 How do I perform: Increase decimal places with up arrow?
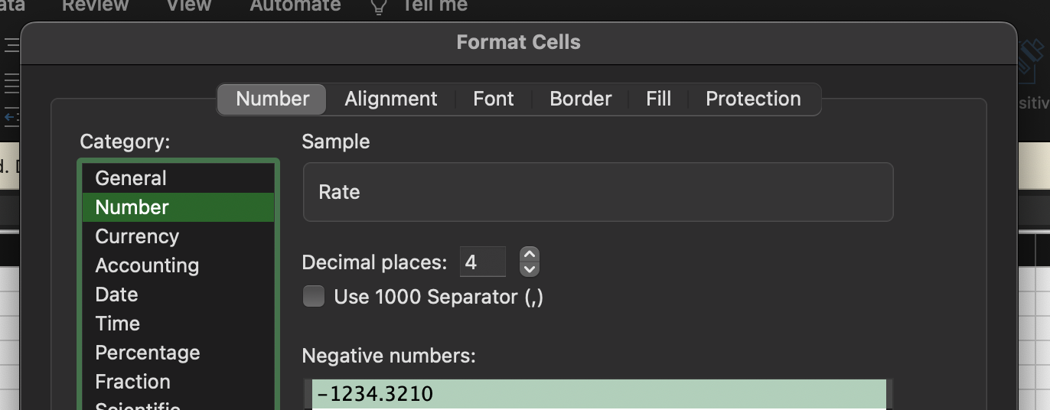click(x=529, y=255)
